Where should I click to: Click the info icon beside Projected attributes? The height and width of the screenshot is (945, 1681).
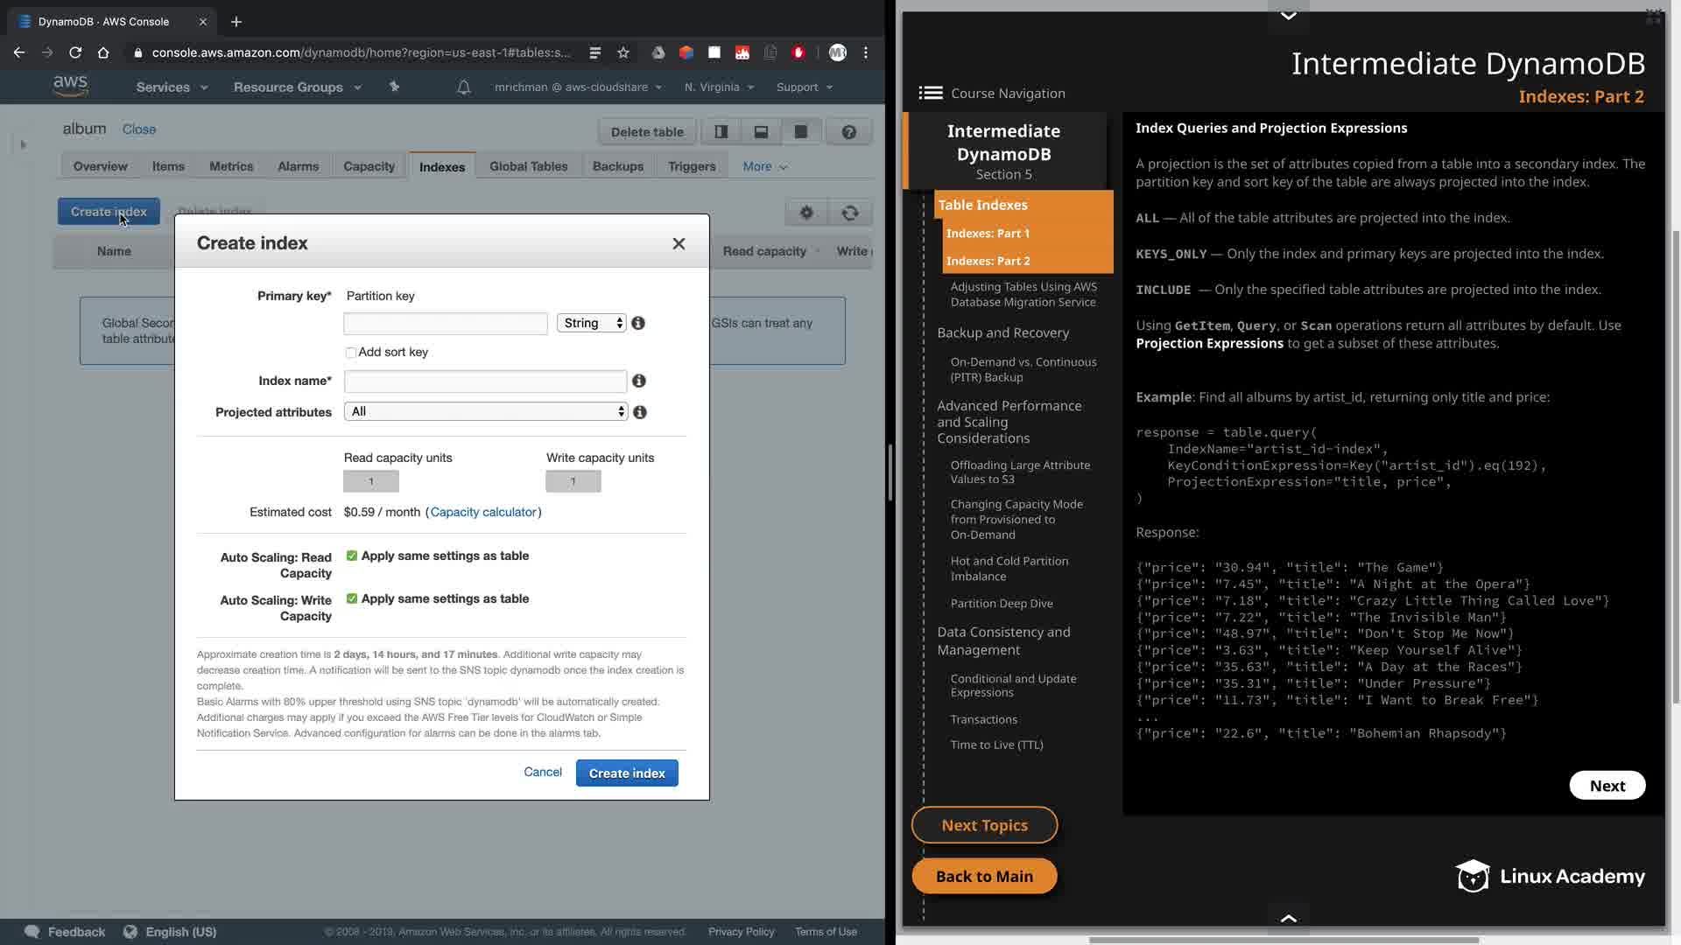point(640,412)
